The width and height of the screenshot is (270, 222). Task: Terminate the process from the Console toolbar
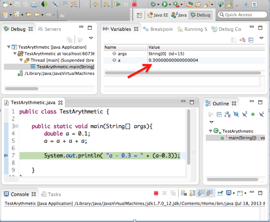[156, 193]
